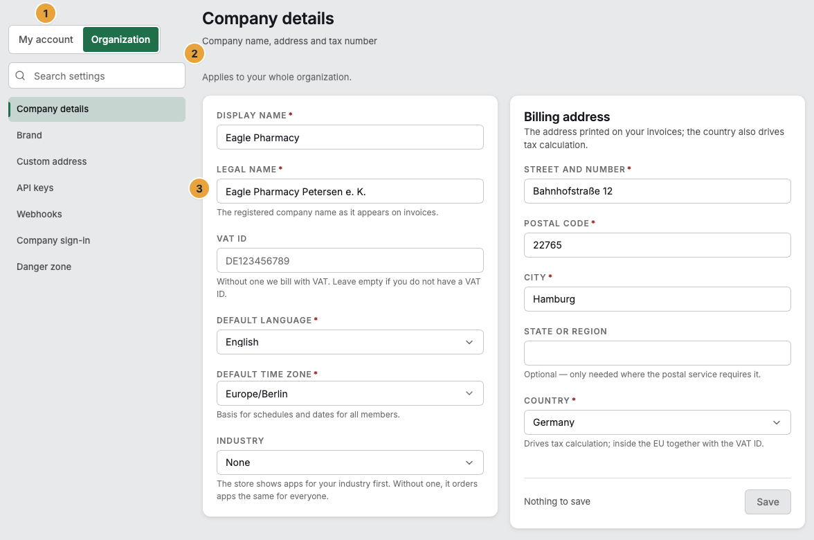Click the magnifier icon in Search settings
The height and width of the screenshot is (540, 814).
click(x=20, y=76)
